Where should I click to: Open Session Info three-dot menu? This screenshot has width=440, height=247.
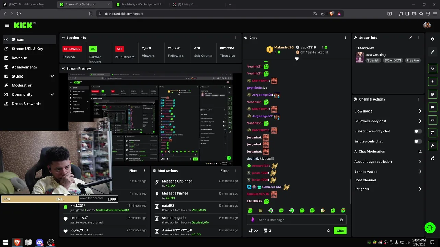pyautogui.click(x=236, y=38)
